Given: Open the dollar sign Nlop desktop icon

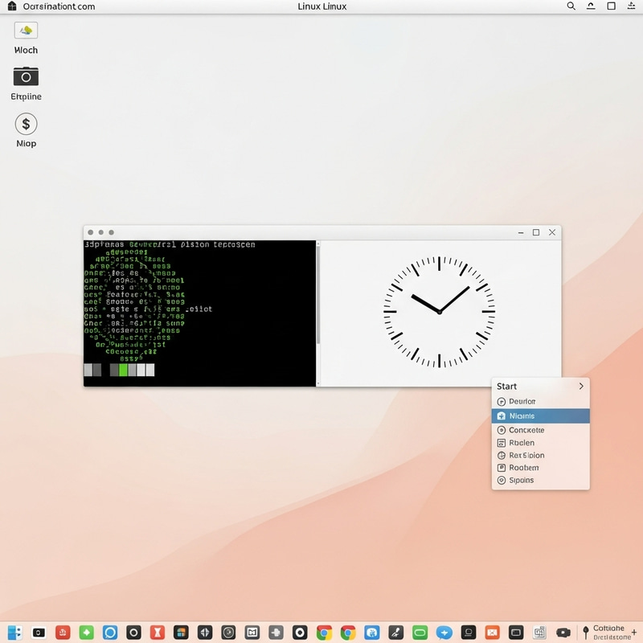Looking at the screenshot, I should [26, 124].
